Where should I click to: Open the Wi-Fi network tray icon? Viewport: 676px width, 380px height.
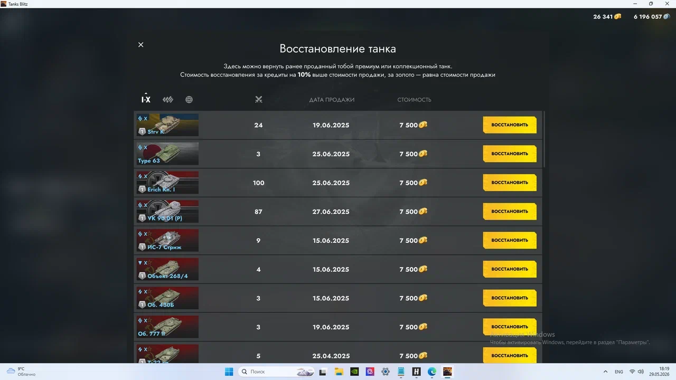pyautogui.click(x=632, y=372)
